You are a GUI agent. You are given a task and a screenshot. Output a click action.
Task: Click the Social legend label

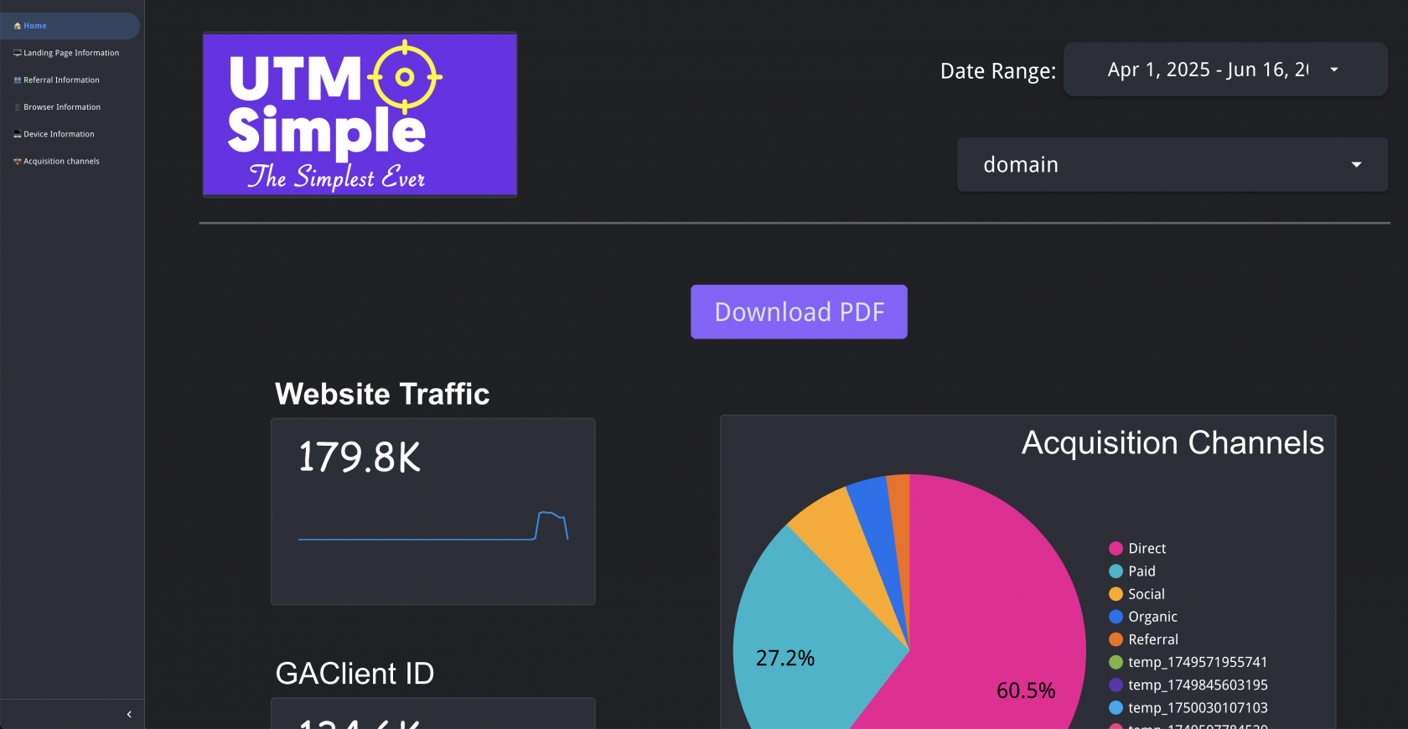pos(1147,594)
